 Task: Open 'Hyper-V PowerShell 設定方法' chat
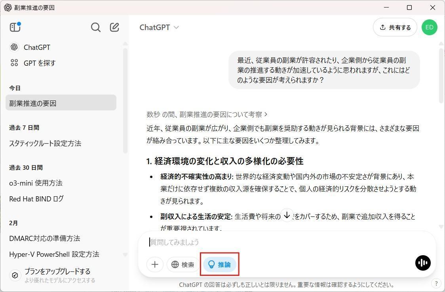click(54, 254)
